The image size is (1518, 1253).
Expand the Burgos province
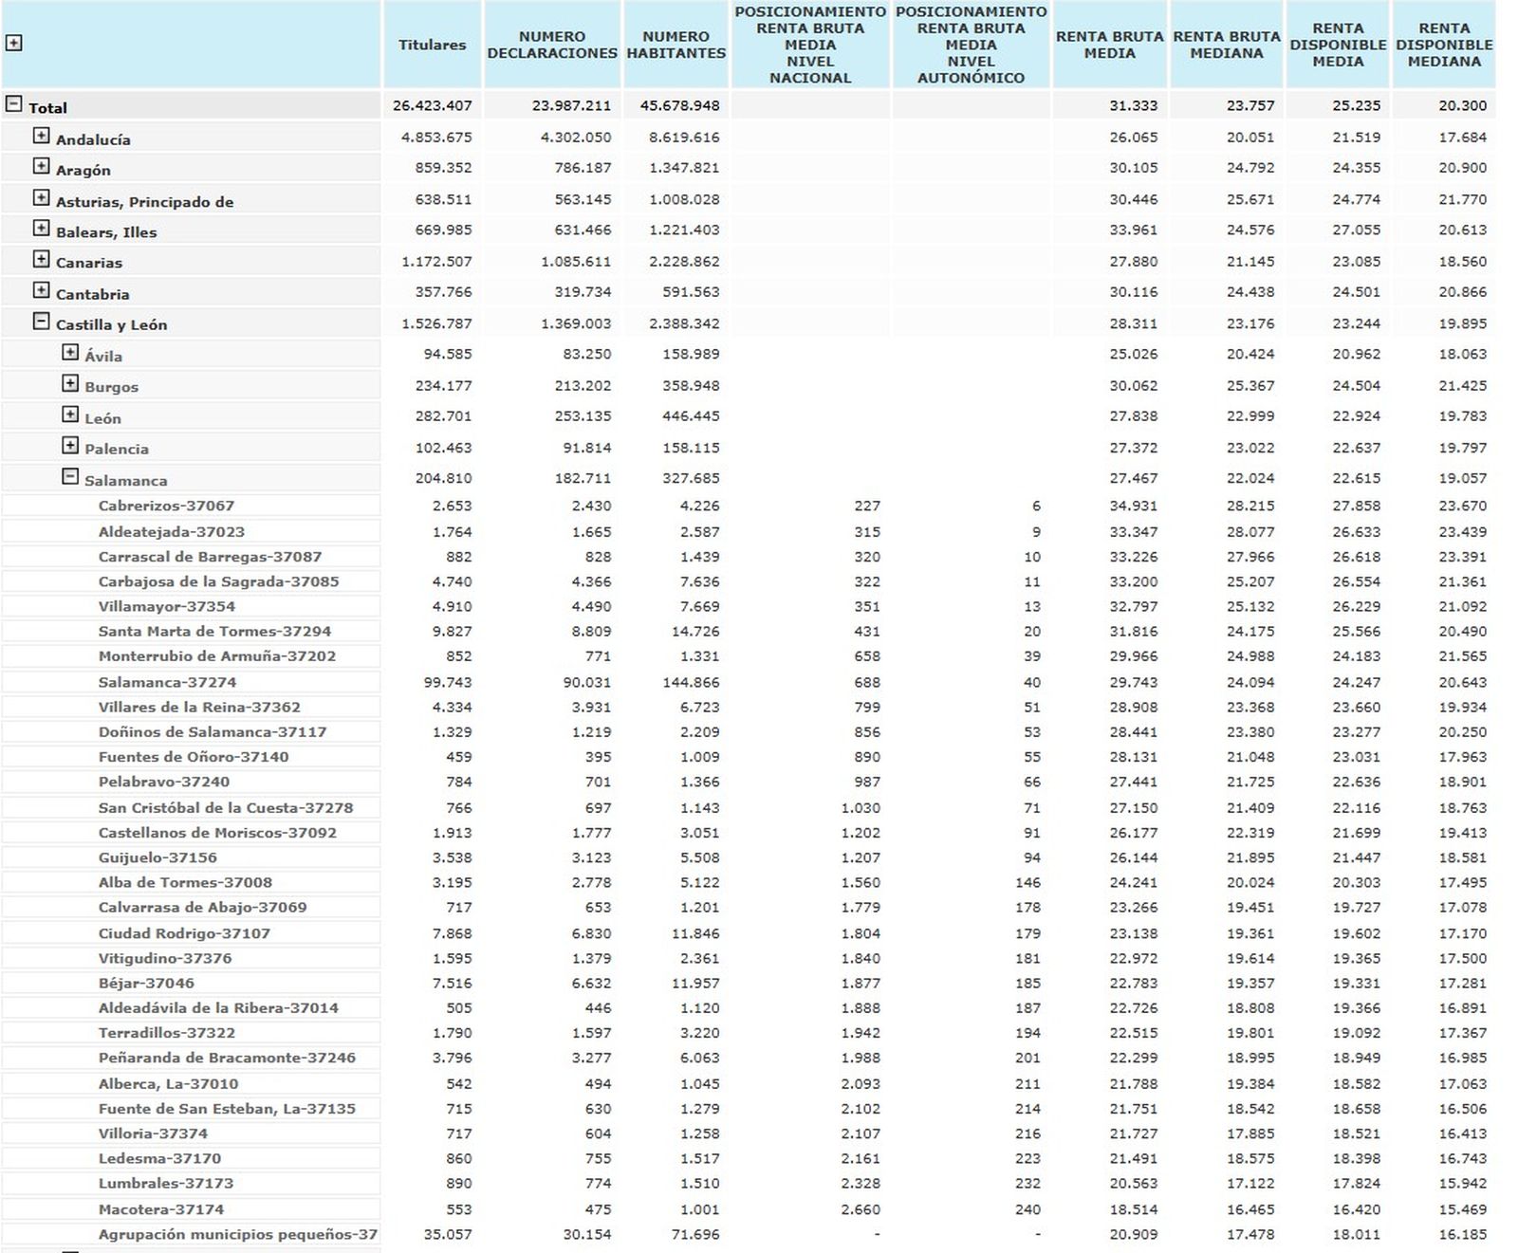(x=70, y=383)
